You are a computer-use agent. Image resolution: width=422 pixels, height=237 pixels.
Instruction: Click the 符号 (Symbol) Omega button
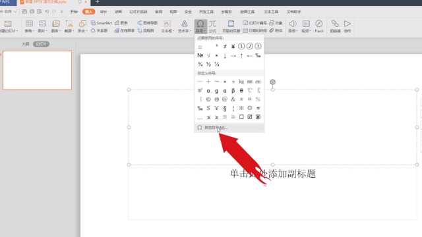[x=200, y=26]
